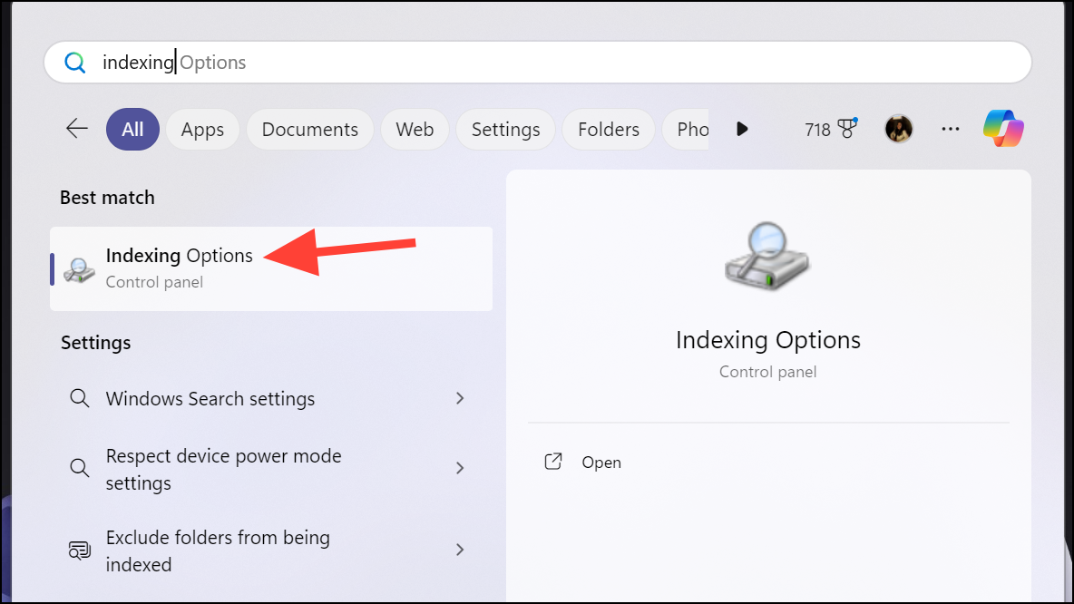Expand Exclude folders from being indexed chevron
This screenshot has width=1074, height=604.
(460, 550)
